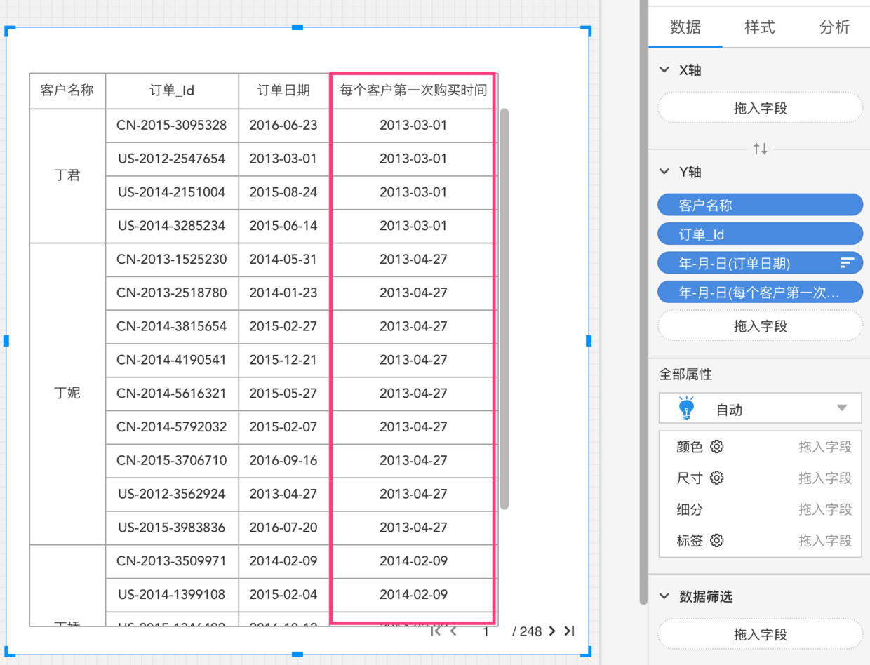870x665 pixels.
Task: Click the lightbulb auto chart icon
Action: point(687,408)
